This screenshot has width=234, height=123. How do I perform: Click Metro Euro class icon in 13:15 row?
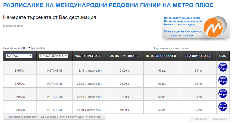pos(223,67)
